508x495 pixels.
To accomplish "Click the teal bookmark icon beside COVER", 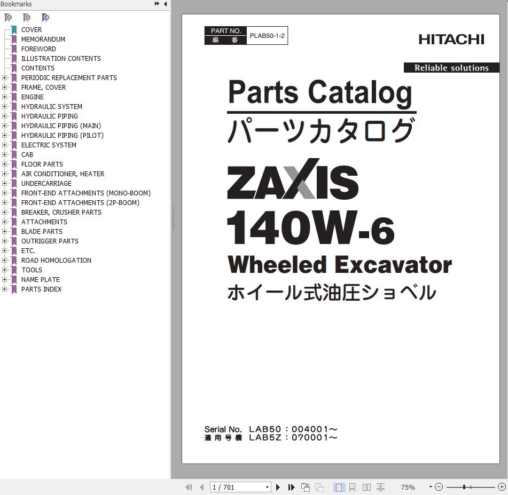I will 14,30.
